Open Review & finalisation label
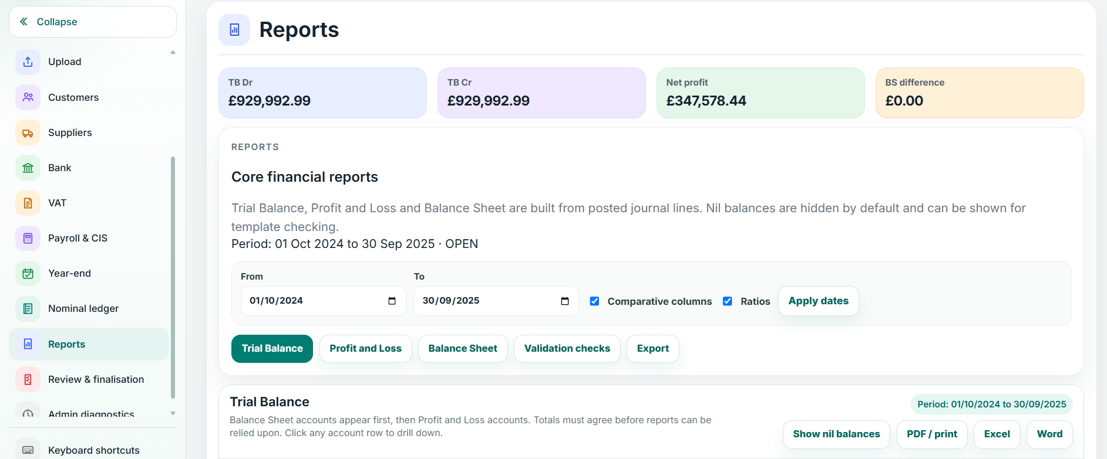1107x459 pixels. point(96,379)
